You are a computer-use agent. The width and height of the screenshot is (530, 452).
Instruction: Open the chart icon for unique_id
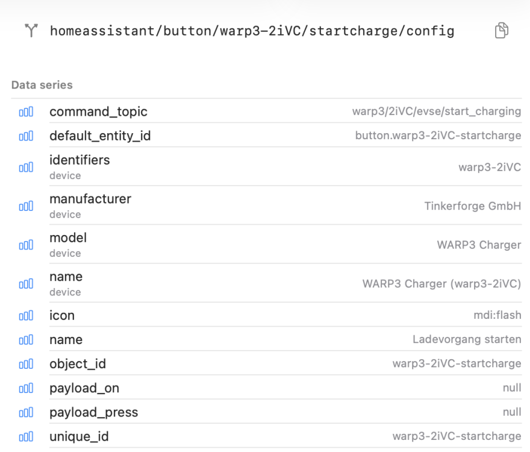(x=26, y=437)
